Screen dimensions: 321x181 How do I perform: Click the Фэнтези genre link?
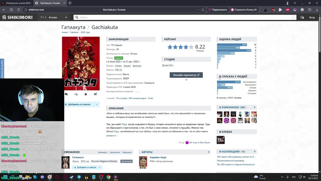(x=137, y=66)
